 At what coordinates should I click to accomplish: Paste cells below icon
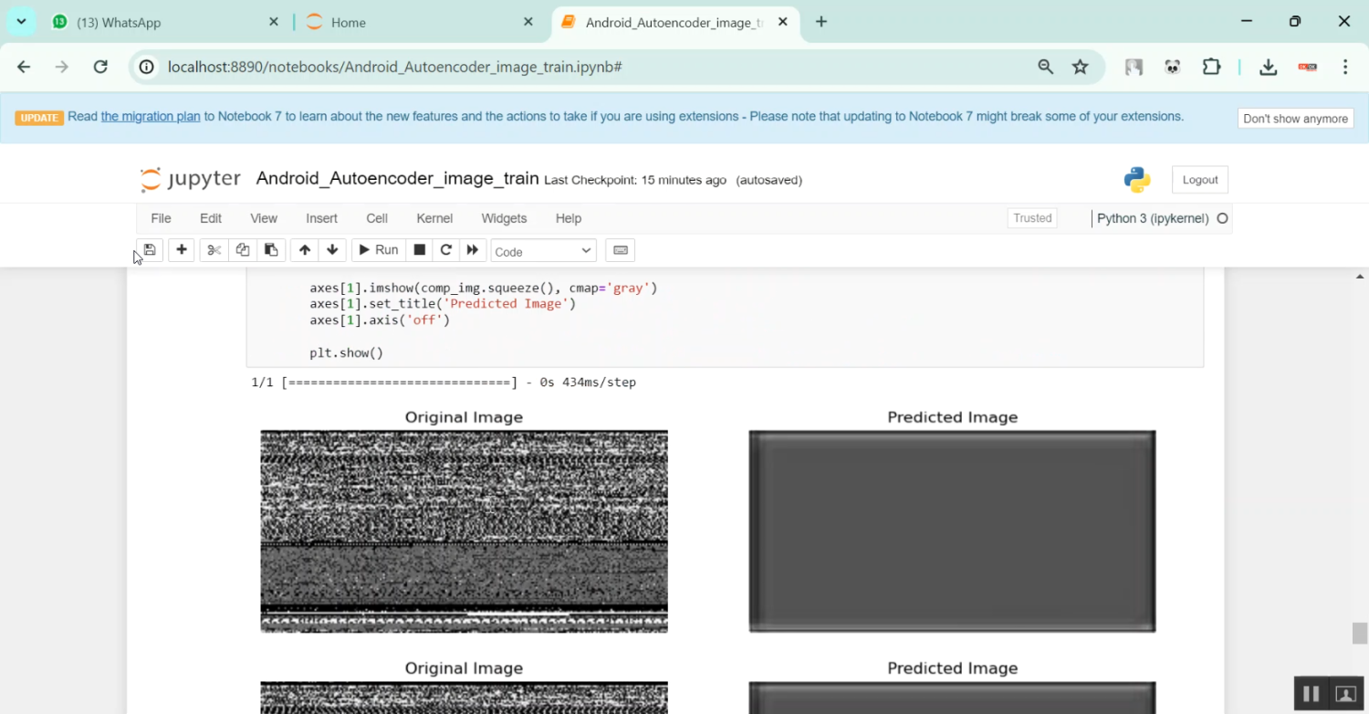pyautogui.click(x=271, y=250)
